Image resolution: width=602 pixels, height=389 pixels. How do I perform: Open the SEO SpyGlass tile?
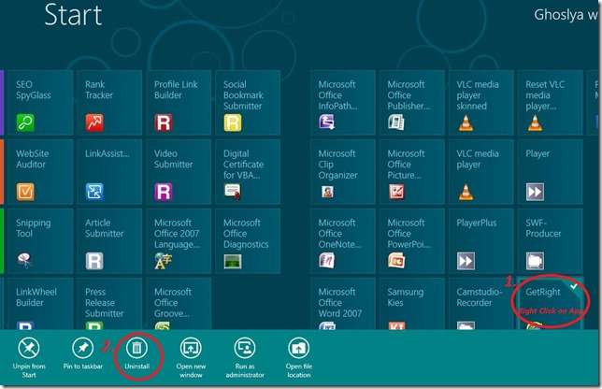(40, 103)
